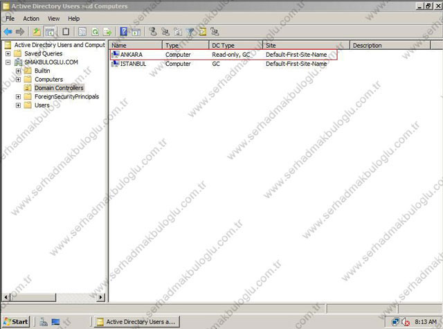The height and width of the screenshot is (329, 443).
Task: Select Active Directory Users and Computers root
Action: [x=60, y=45]
